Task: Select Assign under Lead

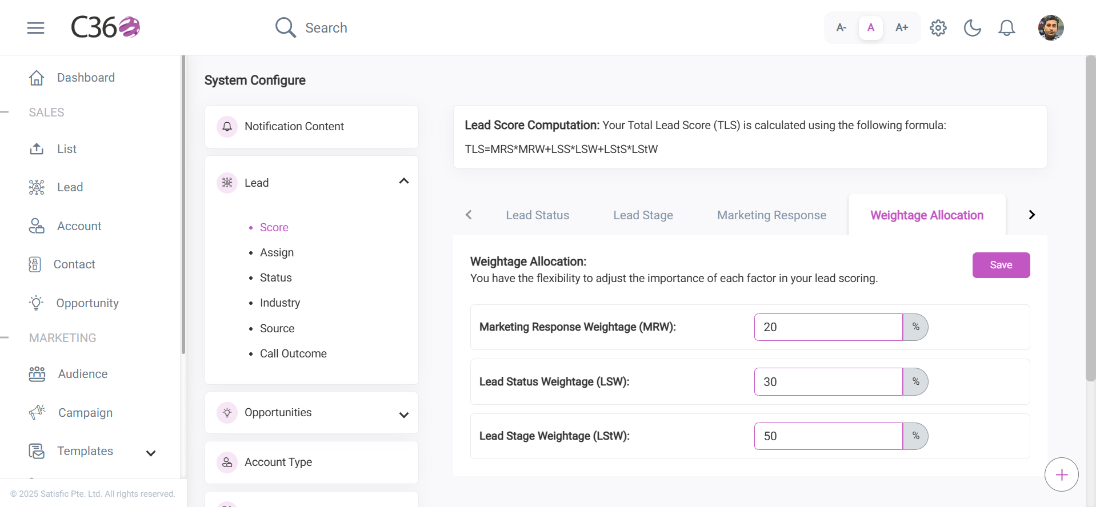Action: 277,253
